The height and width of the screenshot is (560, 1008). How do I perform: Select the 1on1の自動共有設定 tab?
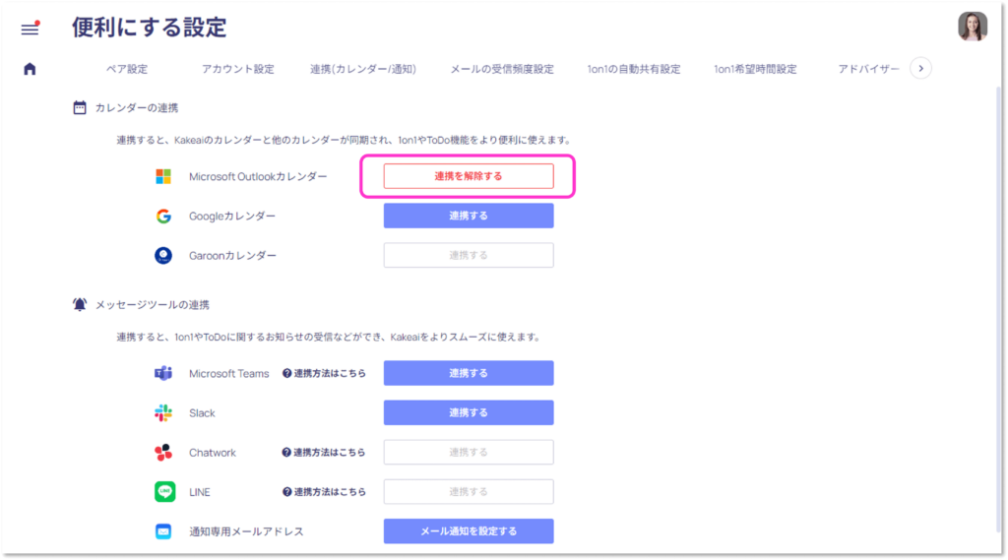[633, 69]
